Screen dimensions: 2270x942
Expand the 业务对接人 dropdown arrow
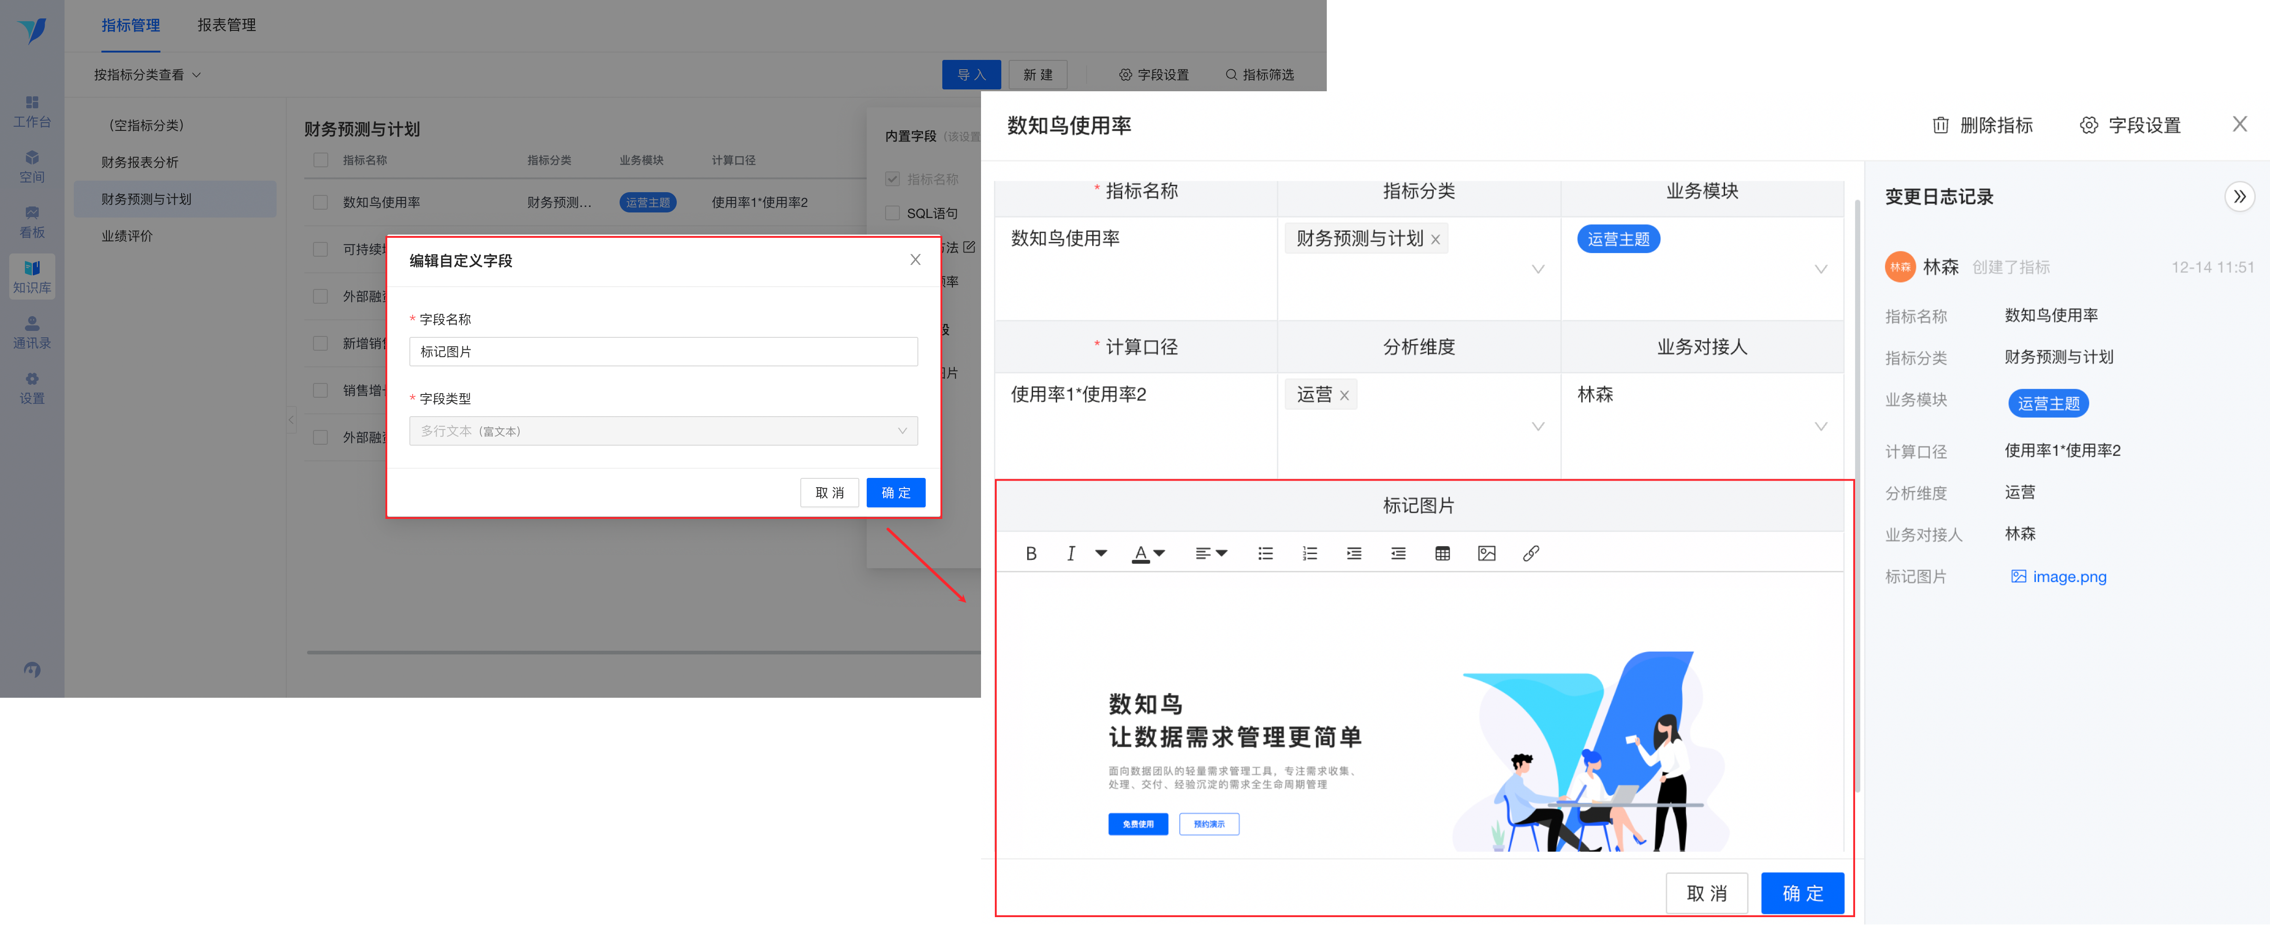click(x=1821, y=426)
